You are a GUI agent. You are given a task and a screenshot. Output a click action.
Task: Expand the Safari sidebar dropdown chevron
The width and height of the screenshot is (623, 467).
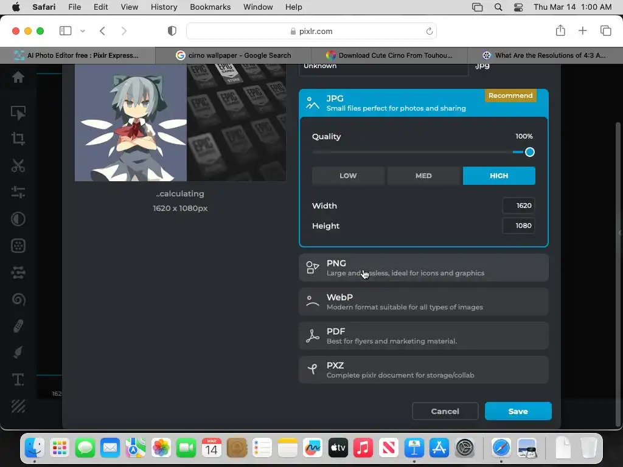pos(83,31)
